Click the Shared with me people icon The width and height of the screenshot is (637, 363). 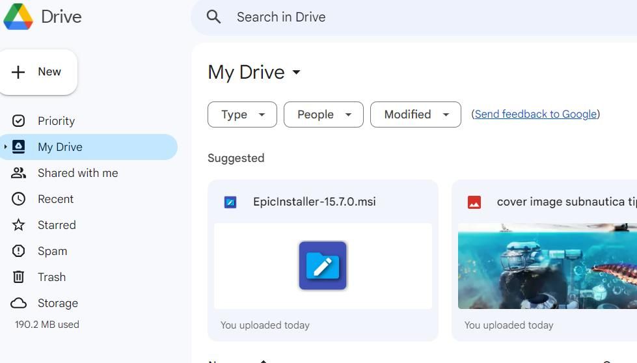tap(19, 173)
